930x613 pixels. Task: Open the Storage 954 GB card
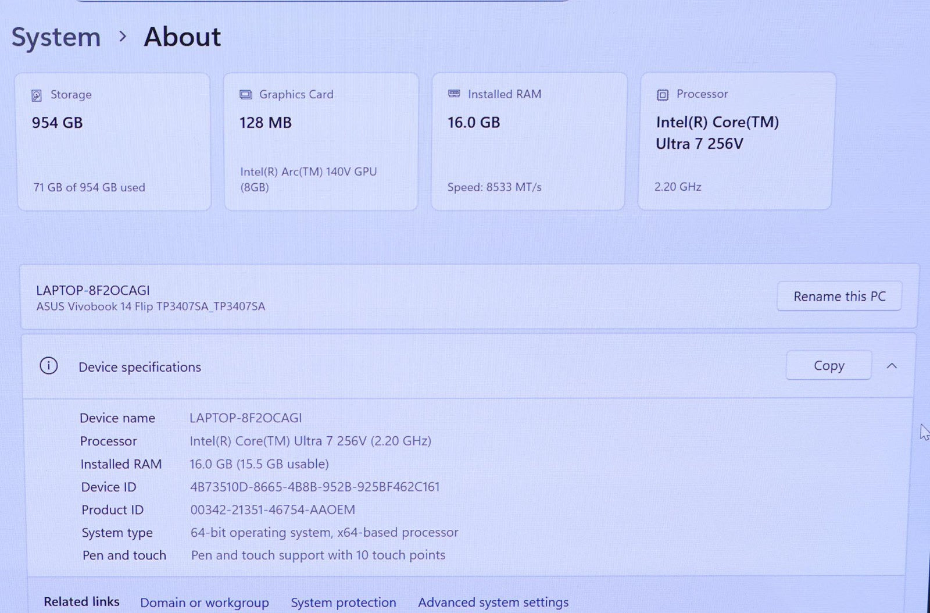coord(114,141)
